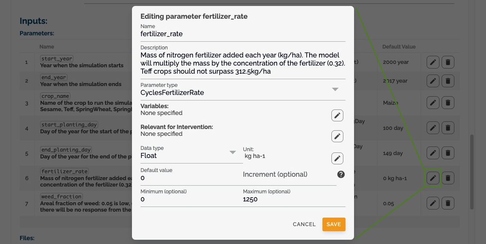Delete the fertilizer_rate parameter
486x244 pixels.
[x=448, y=178]
